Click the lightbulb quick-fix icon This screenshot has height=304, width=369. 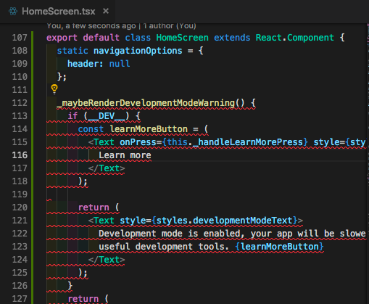pos(54,89)
